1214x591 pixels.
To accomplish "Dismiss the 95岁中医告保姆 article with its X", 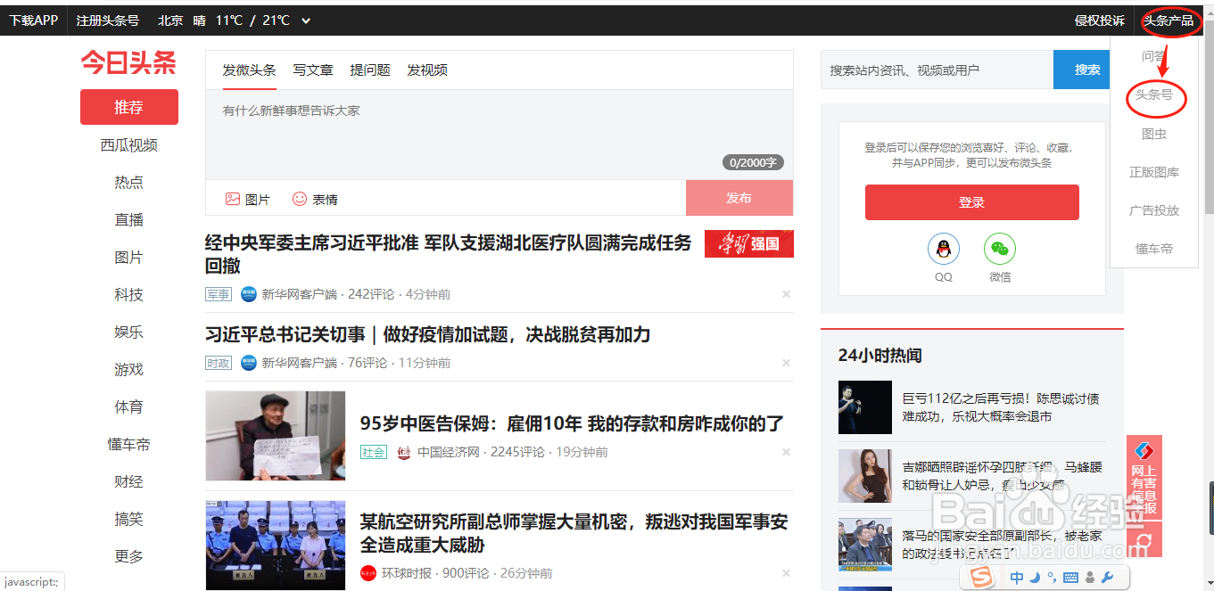I will [x=786, y=452].
